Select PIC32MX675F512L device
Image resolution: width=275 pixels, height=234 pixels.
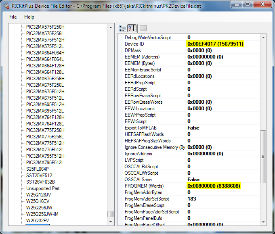[45, 98]
